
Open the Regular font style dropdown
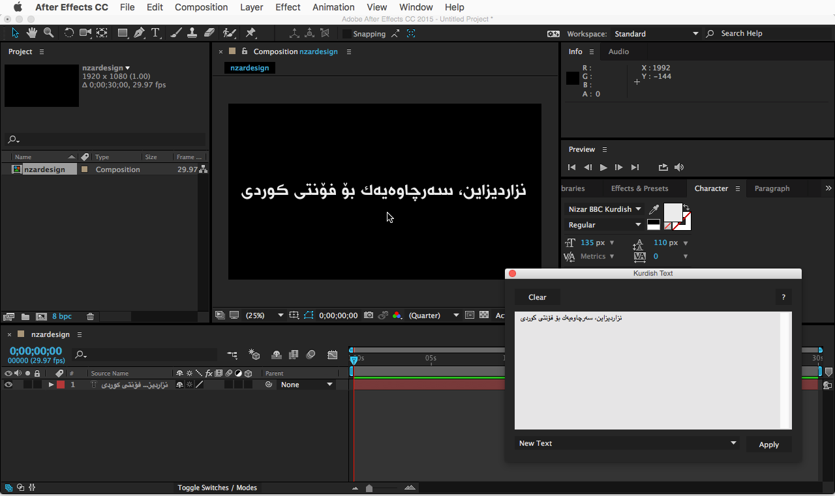[x=605, y=225]
